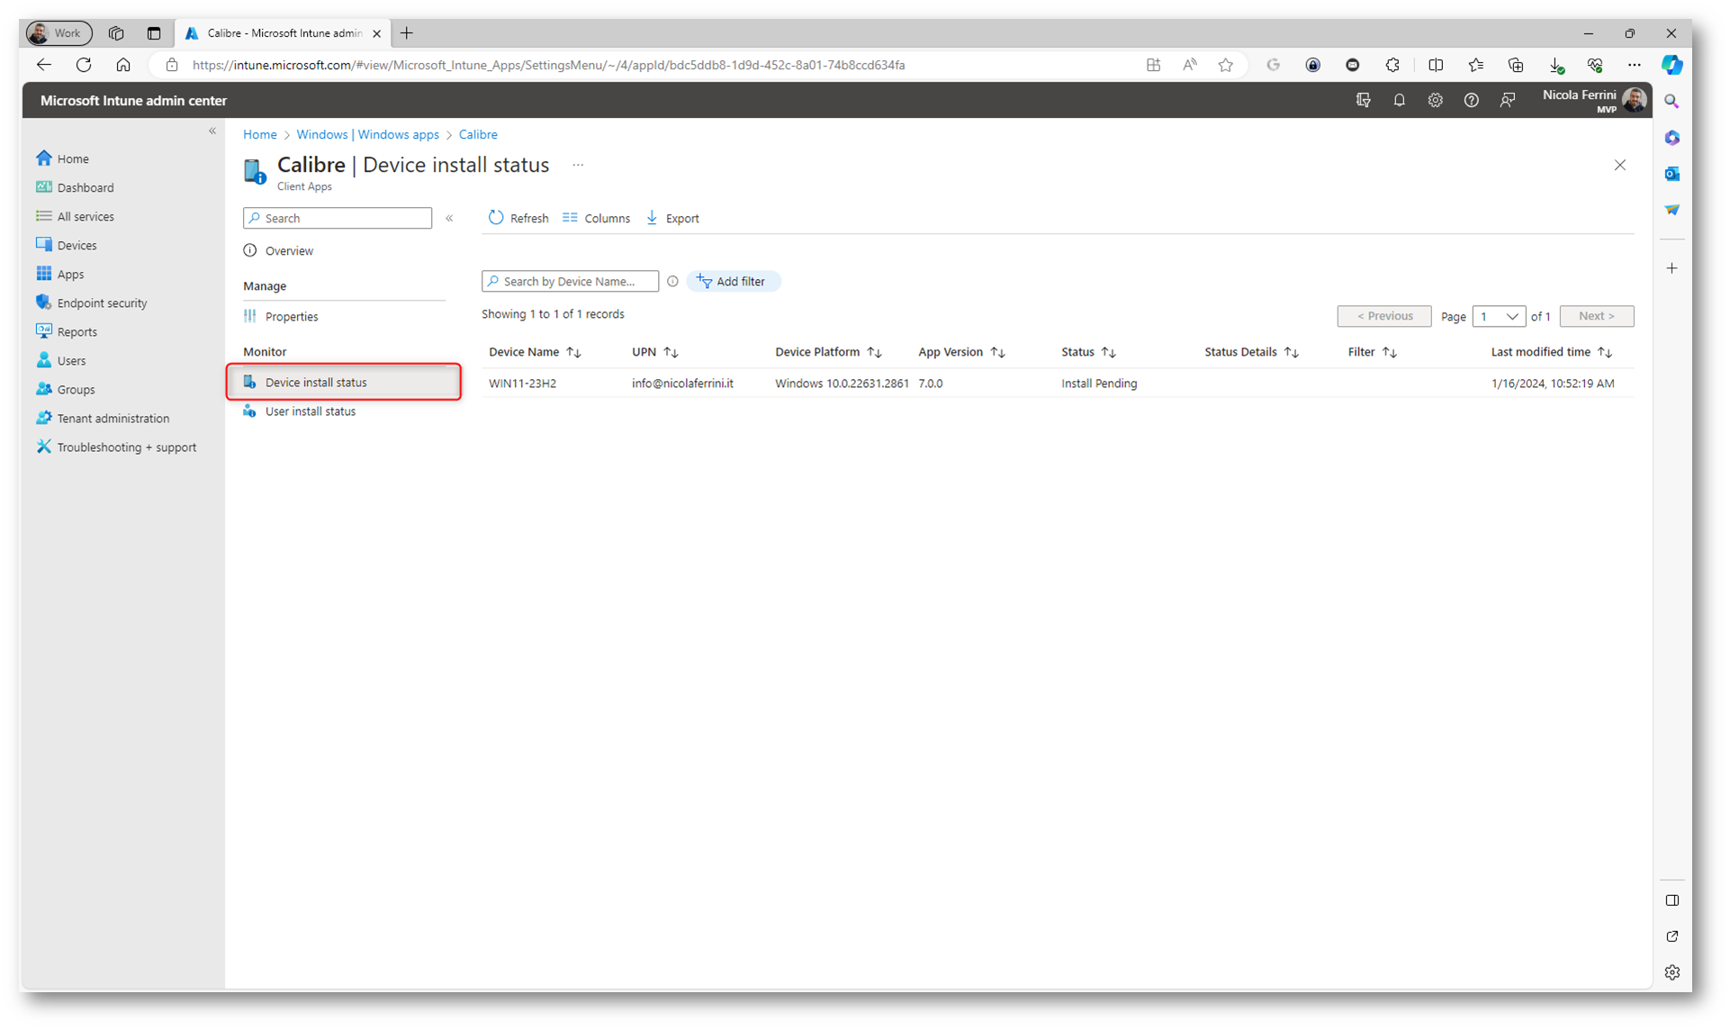This screenshot has width=1730, height=1030.
Task: Open Endpoint security in left navigation
Action: click(102, 303)
